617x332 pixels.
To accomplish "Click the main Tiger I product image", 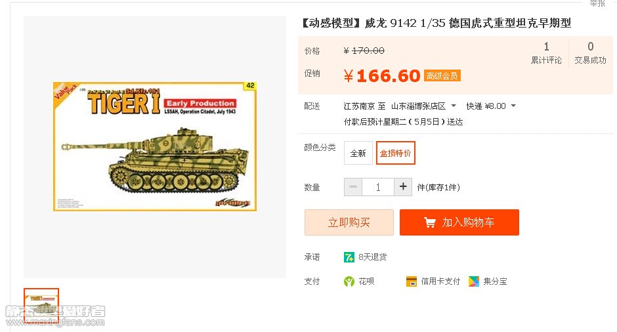I will point(155,146).
